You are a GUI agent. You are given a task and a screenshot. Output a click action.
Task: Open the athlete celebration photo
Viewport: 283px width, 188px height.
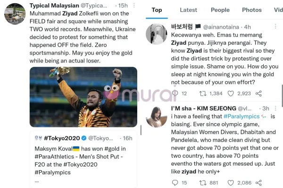coord(83,96)
